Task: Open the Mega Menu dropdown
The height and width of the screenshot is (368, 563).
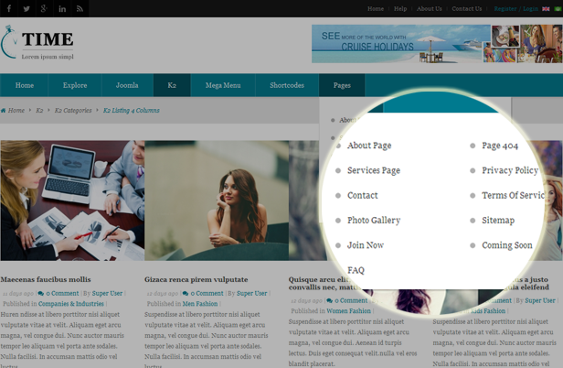Action: coord(223,85)
